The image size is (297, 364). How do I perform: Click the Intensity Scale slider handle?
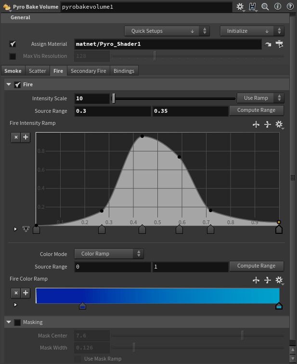click(114, 98)
